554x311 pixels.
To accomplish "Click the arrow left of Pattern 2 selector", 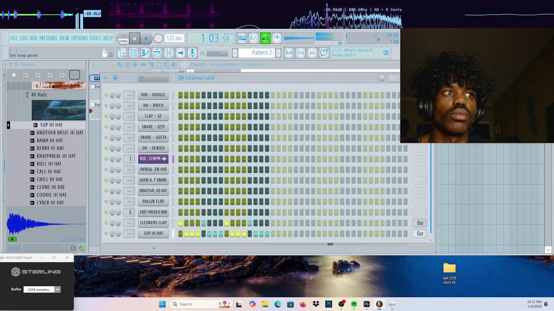I will 235,53.
